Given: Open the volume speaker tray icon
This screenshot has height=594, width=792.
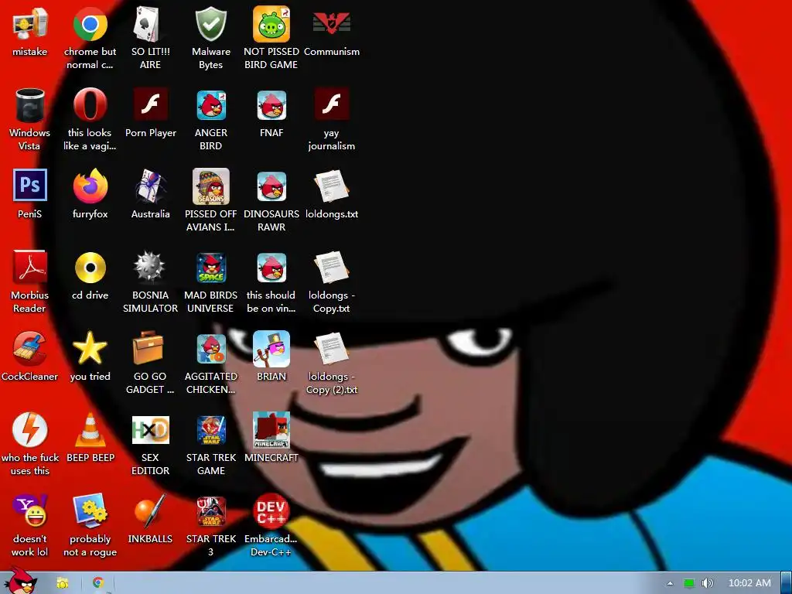Looking at the screenshot, I should pos(707,583).
